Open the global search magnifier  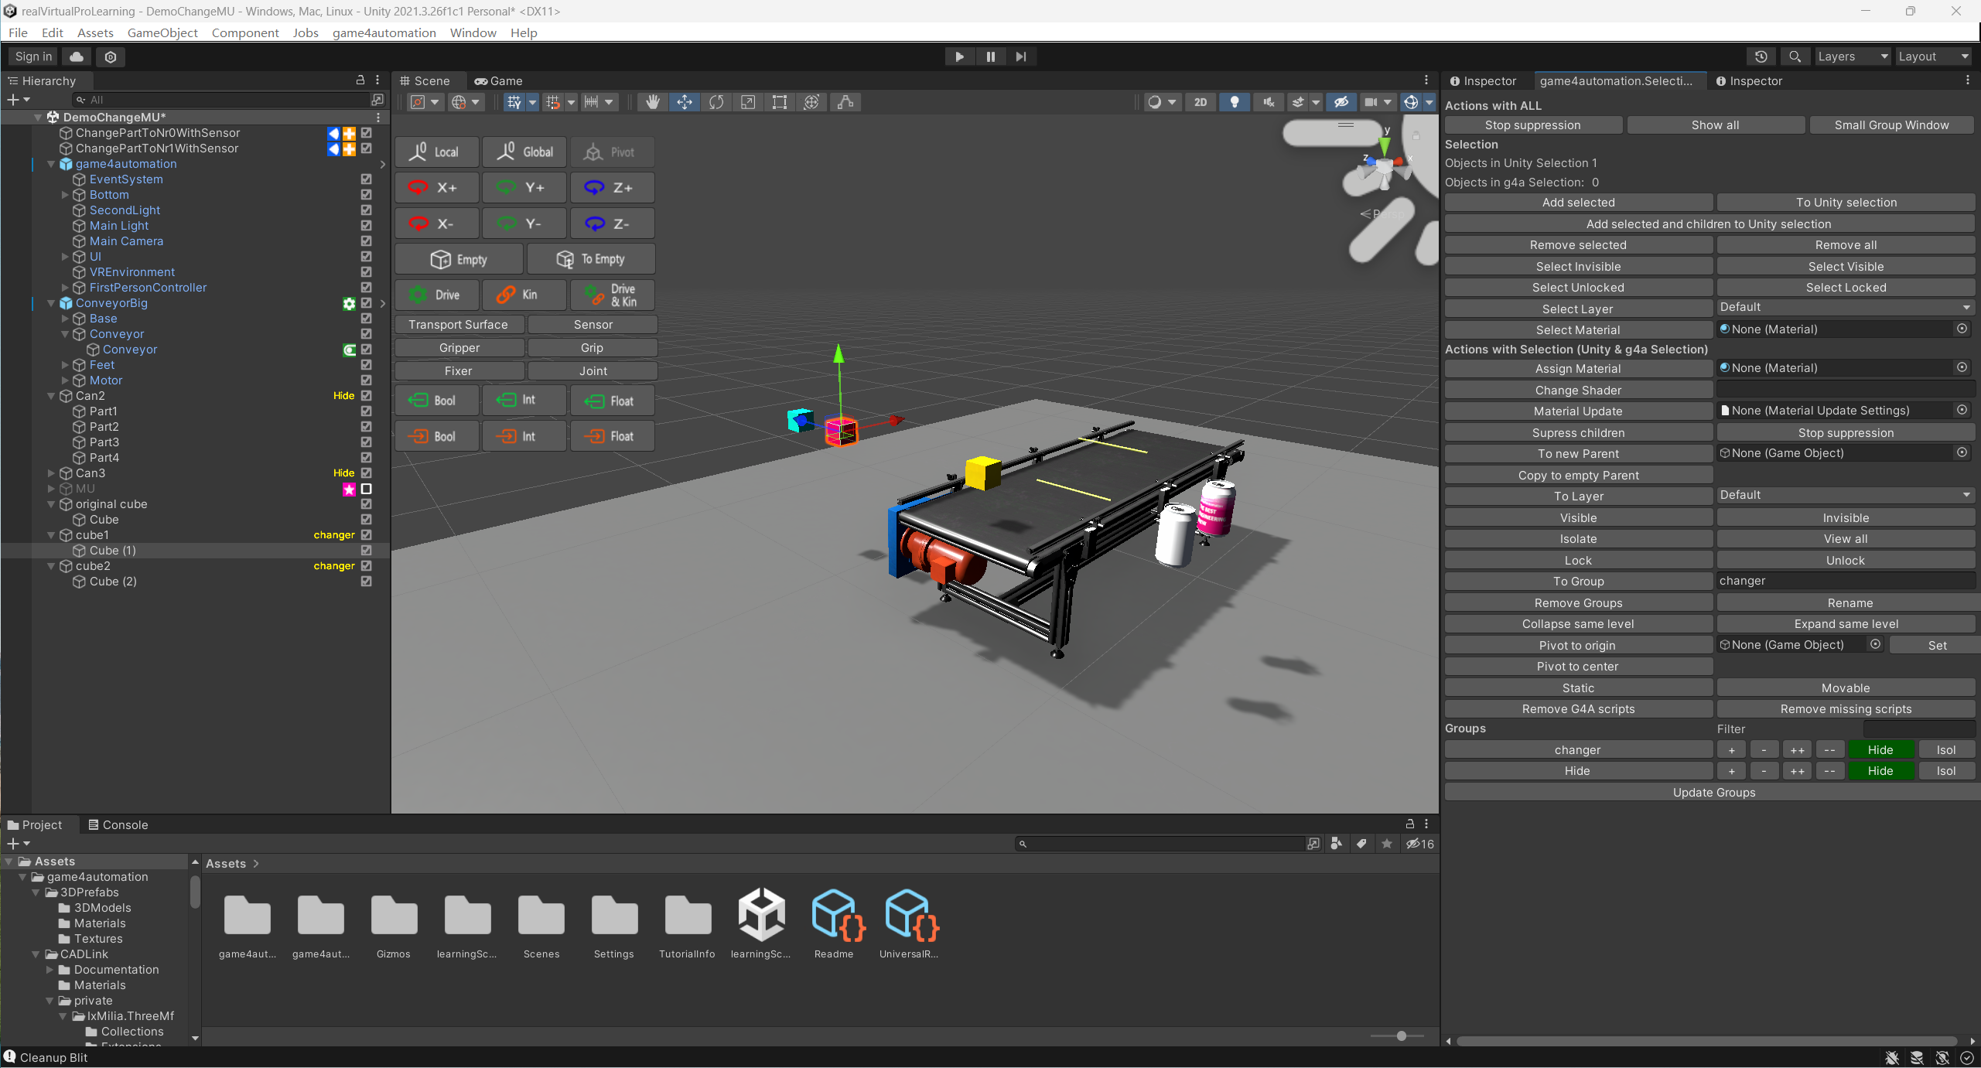click(1795, 56)
